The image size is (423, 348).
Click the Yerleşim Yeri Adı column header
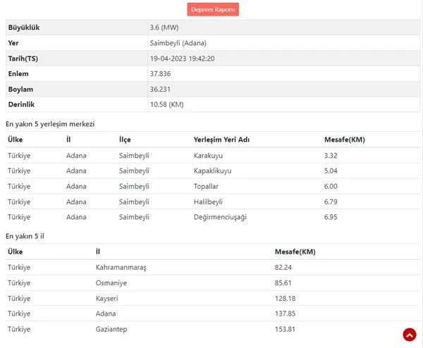pos(221,139)
